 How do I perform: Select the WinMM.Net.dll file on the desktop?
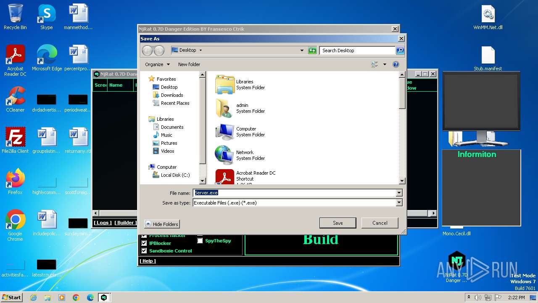point(488,17)
